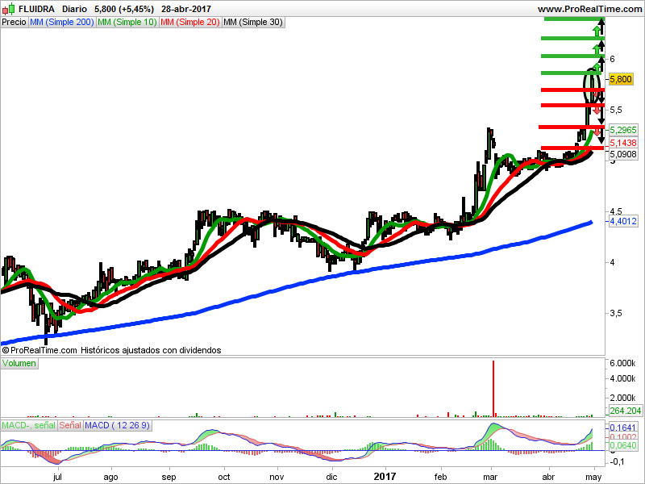Click the -0,1 MACD axis label

pos(617,462)
